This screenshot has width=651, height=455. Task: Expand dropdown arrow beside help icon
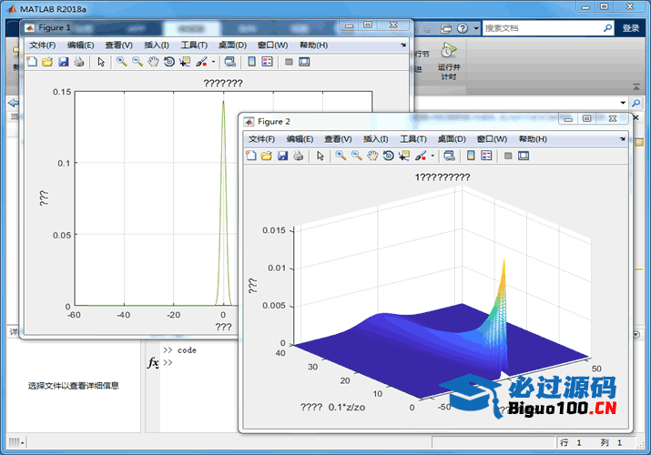click(x=476, y=28)
